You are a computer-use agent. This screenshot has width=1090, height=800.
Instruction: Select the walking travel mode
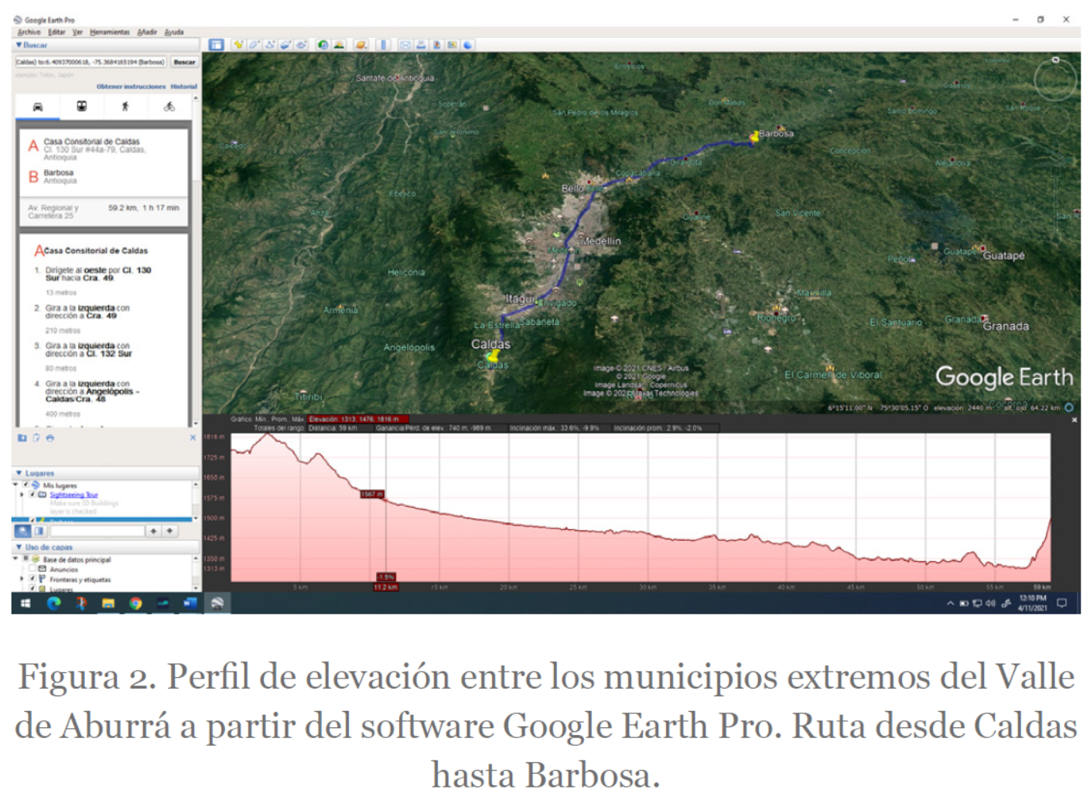[125, 106]
